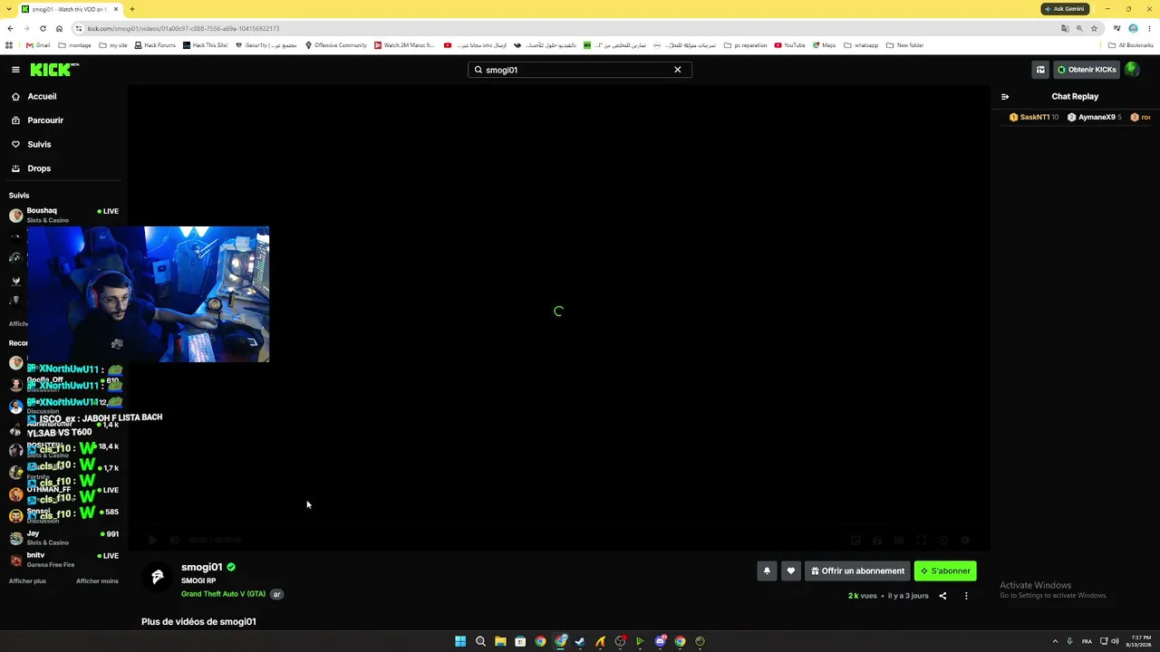Collapse the Chat Replay panel
The height and width of the screenshot is (652, 1160).
(1005, 96)
